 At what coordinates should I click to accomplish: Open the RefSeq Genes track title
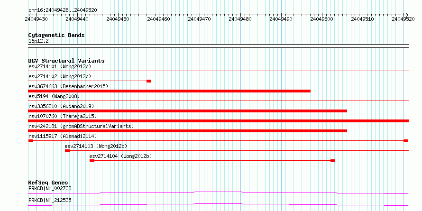coord(48,183)
